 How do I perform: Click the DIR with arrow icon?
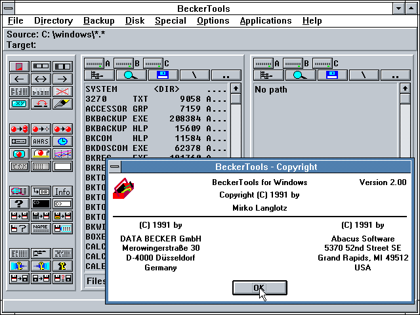click(41, 192)
